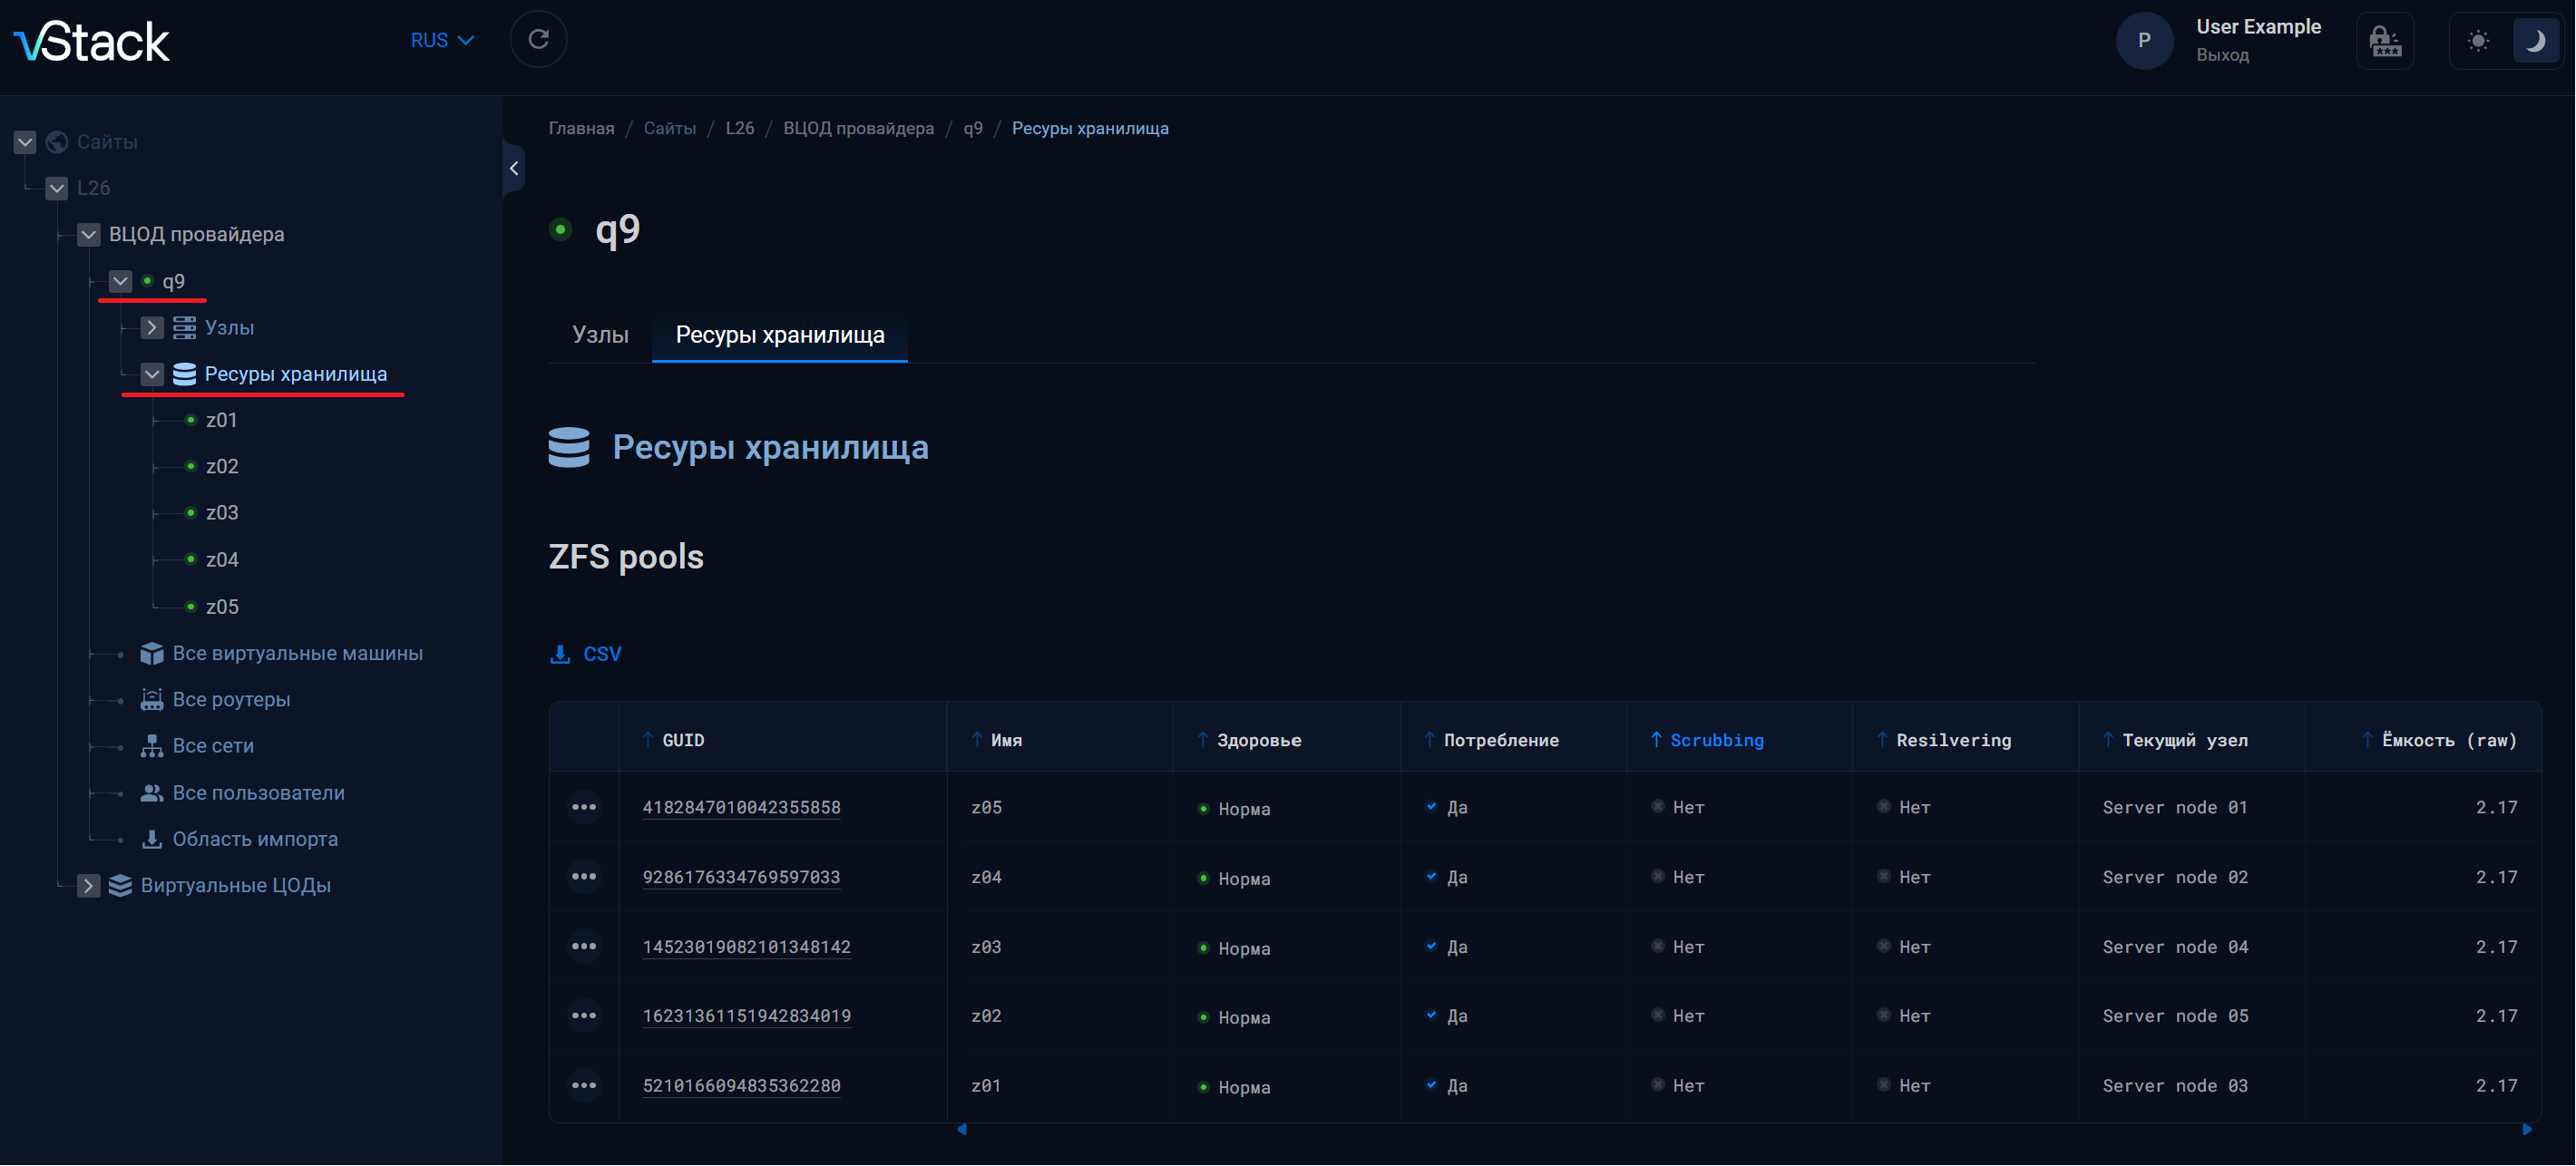Click the vStack logo

pyautogui.click(x=92, y=42)
